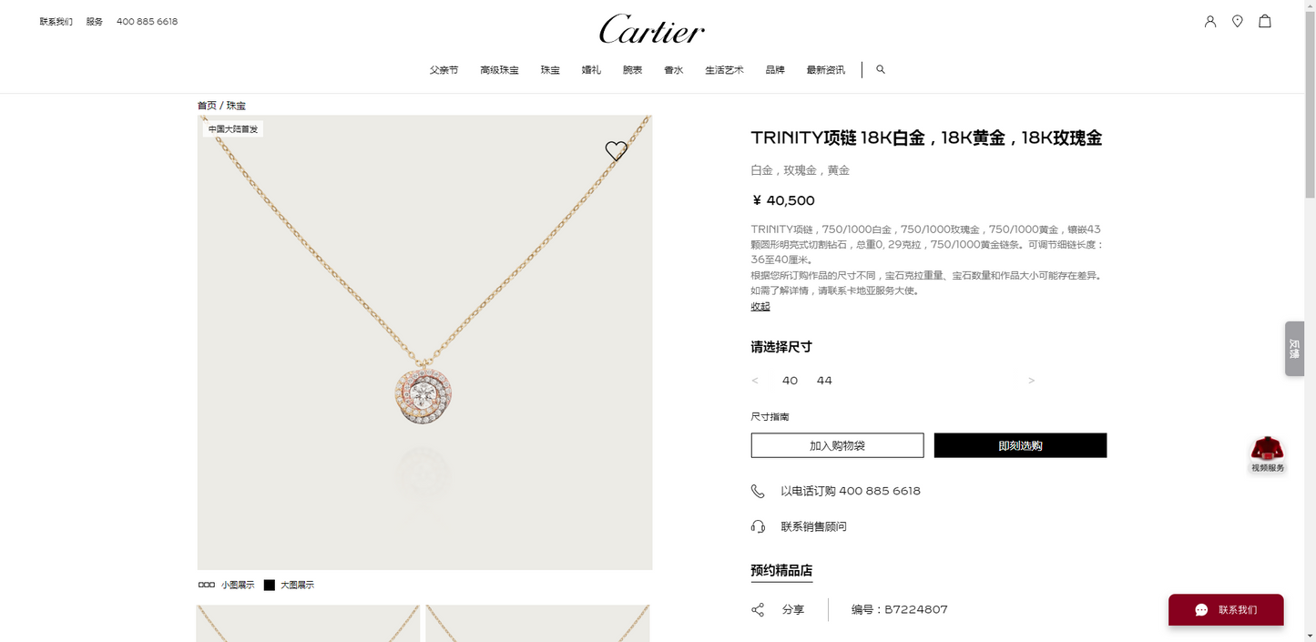This screenshot has height=642, width=1316.
Task: Click the headset contact advisor icon
Action: [758, 526]
